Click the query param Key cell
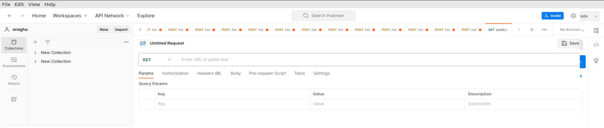604x128 pixels. pos(232,104)
